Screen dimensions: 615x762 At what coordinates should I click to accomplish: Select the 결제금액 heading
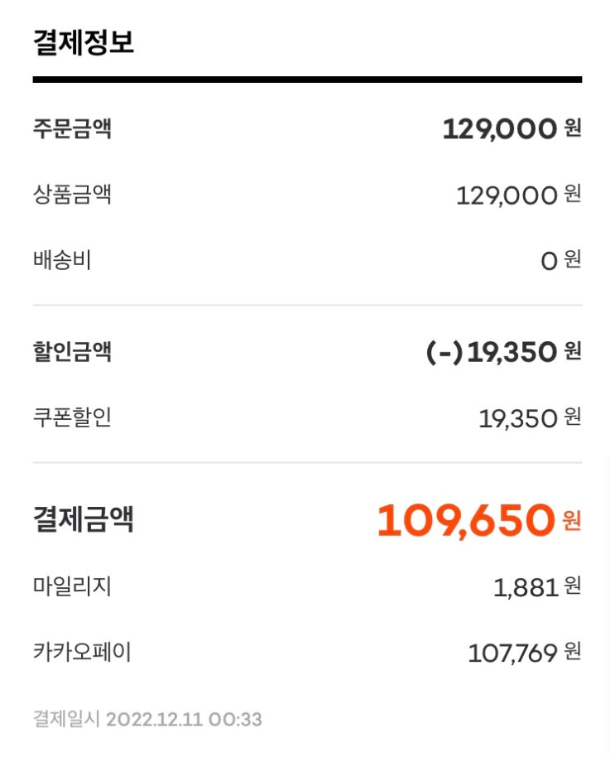84,520
